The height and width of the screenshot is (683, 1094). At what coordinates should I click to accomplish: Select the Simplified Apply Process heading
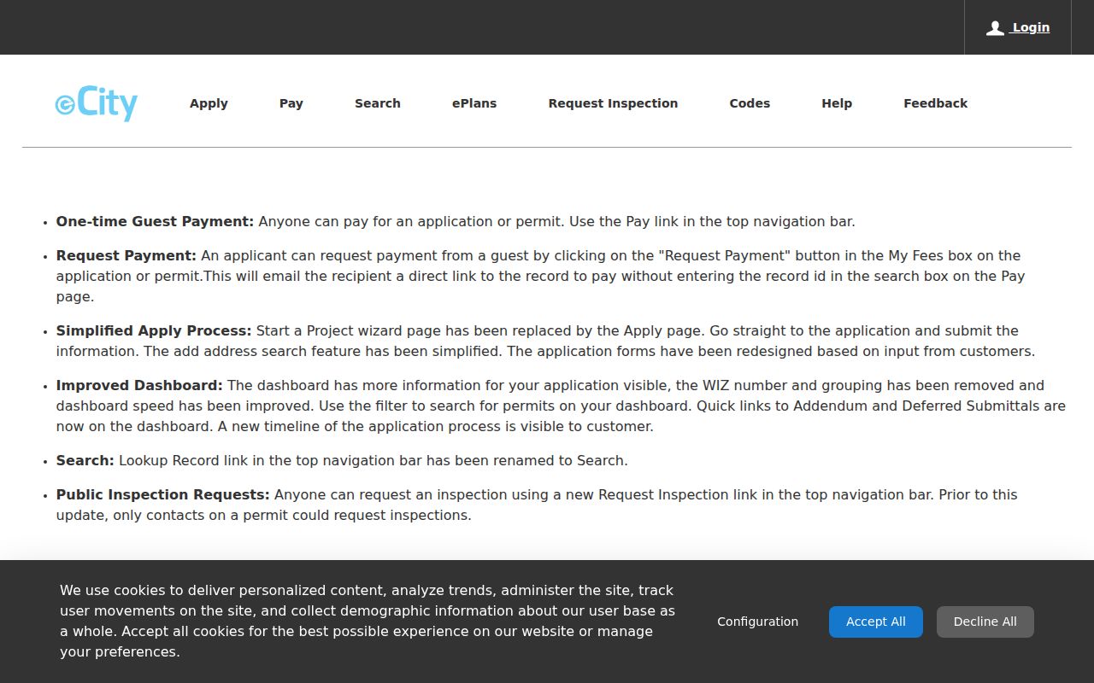154,330
